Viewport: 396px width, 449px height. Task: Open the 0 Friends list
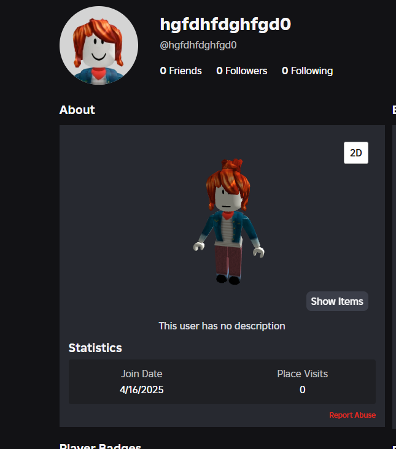point(181,71)
